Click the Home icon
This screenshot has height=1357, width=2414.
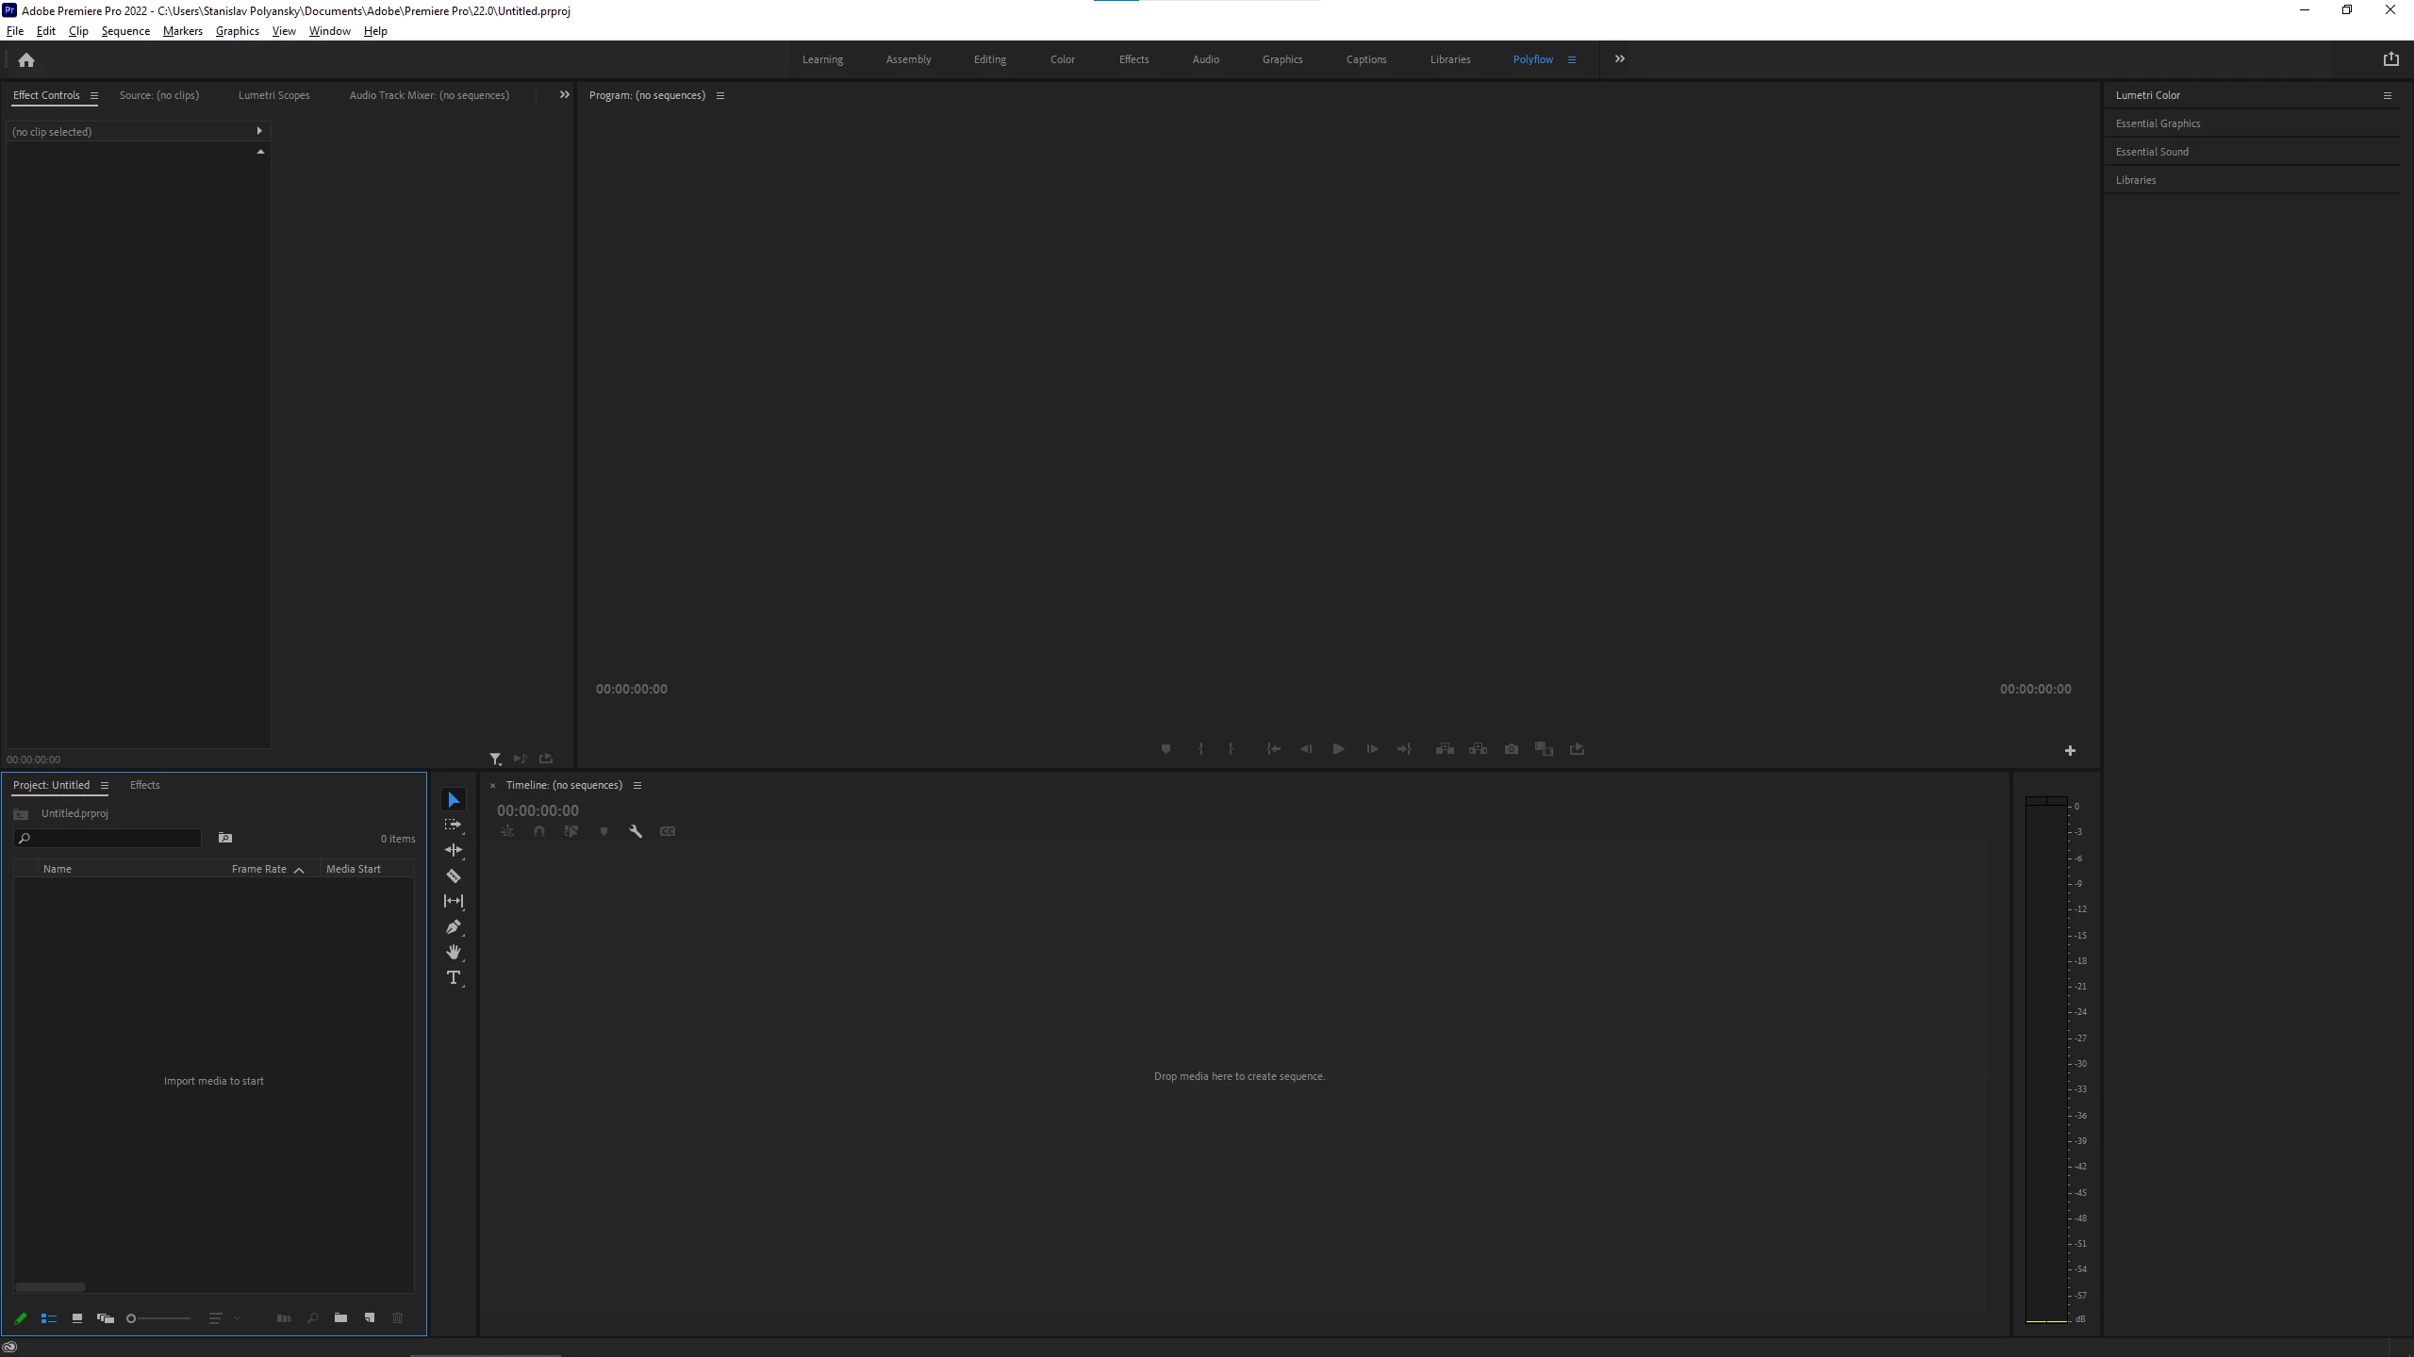[x=26, y=60]
